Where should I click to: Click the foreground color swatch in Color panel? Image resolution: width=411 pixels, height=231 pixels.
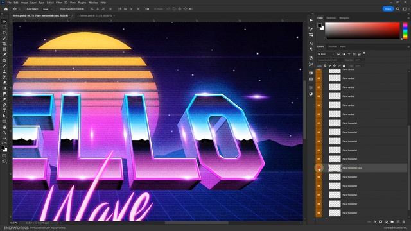click(x=320, y=25)
